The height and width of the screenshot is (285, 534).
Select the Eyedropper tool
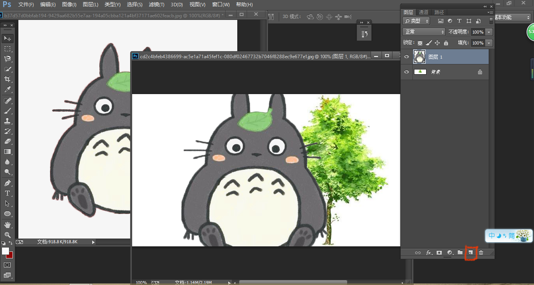click(x=7, y=89)
